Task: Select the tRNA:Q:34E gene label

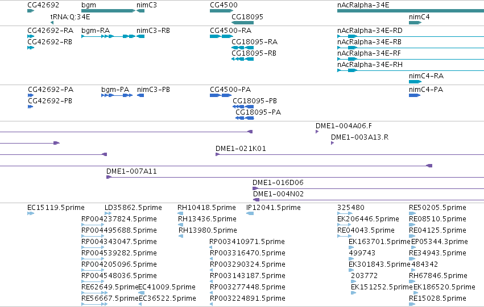Action: [71, 17]
